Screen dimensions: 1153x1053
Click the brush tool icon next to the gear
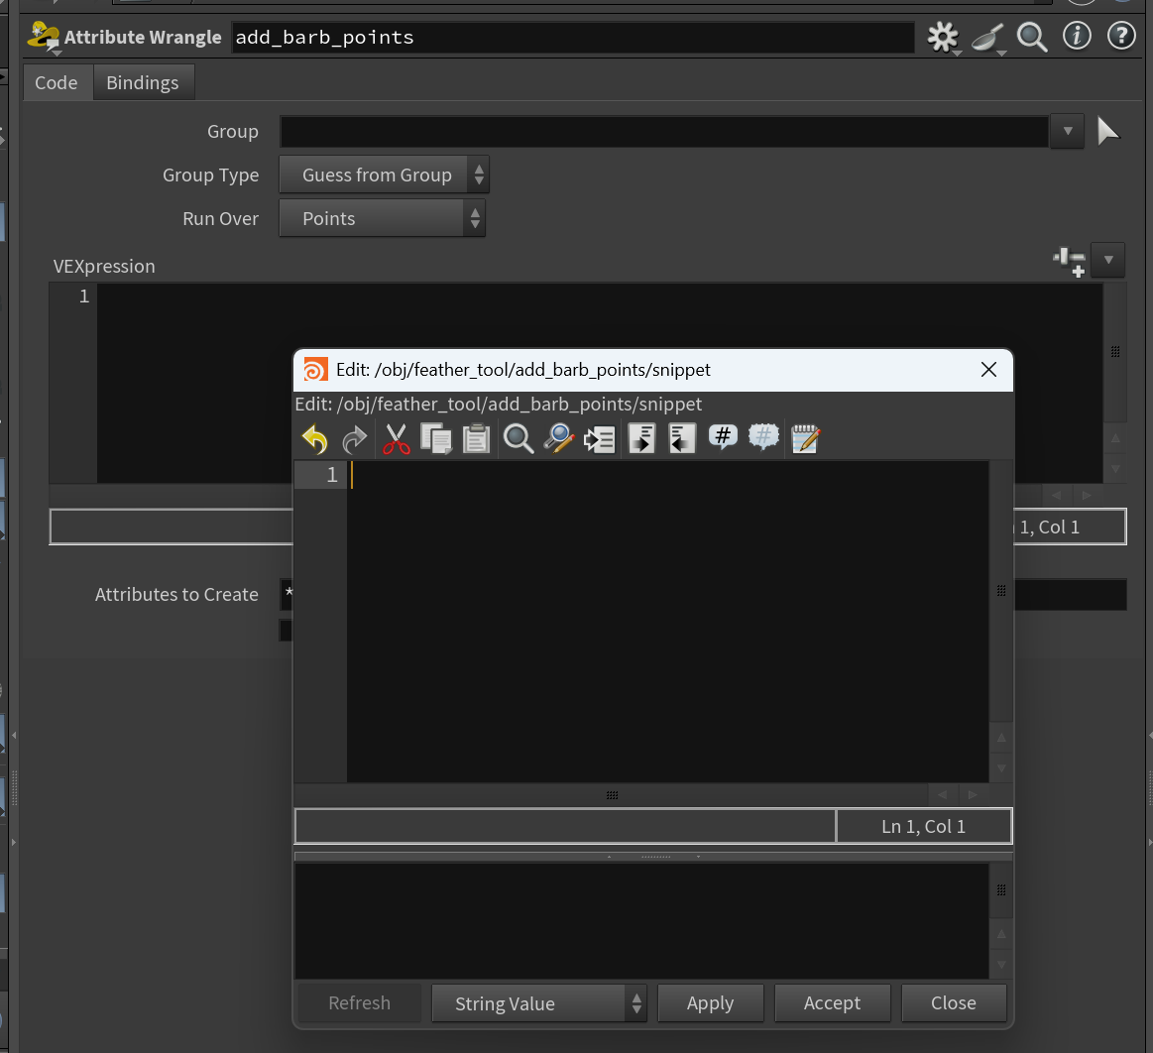[987, 37]
